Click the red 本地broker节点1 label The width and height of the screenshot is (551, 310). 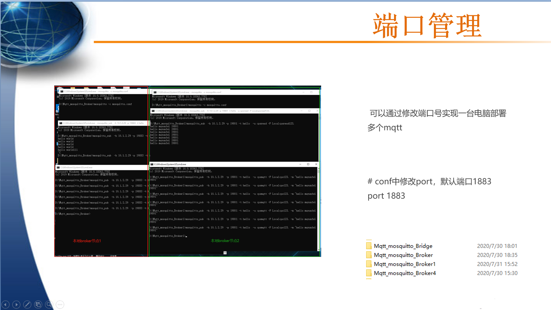(87, 241)
